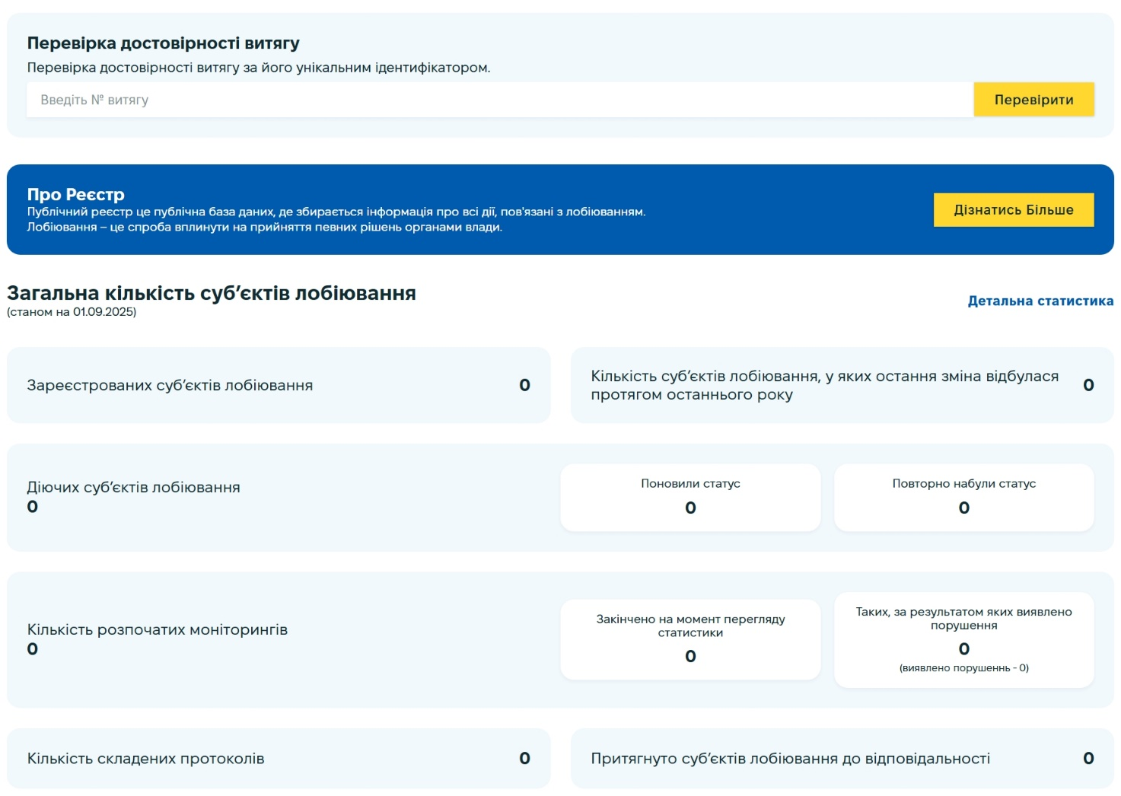Click the Про Реєстр heading
This screenshot has width=1121, height=796.
pos(75,194)
